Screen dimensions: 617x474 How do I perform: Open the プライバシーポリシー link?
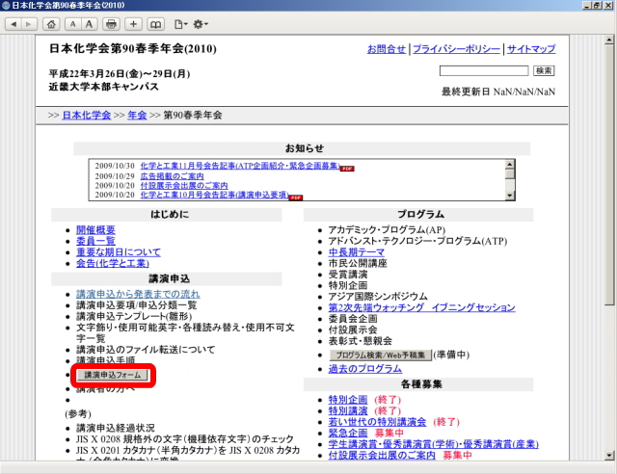pyautogui.click(x=456, y=49)
